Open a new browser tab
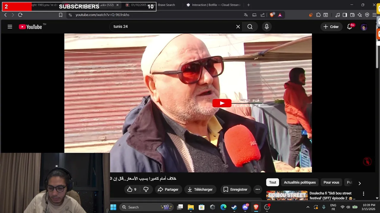The image size is (380, 213). pos(248,5)
